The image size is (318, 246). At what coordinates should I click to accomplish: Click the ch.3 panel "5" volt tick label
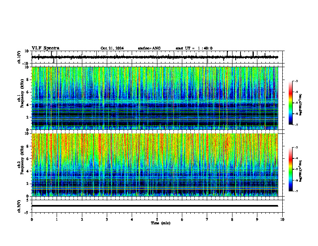28,200
